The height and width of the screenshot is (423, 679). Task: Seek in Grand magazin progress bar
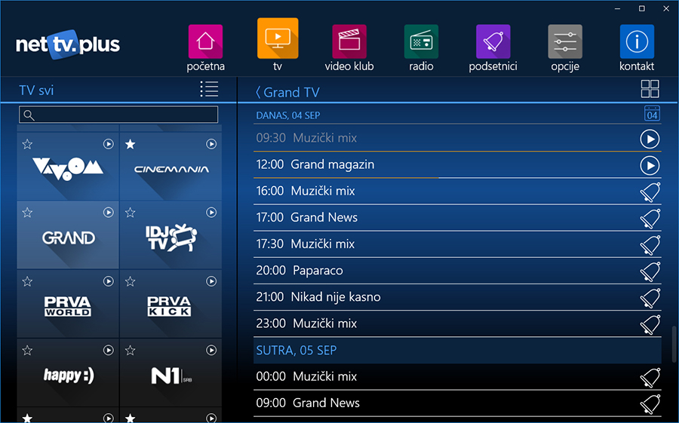tap(457, 177)
